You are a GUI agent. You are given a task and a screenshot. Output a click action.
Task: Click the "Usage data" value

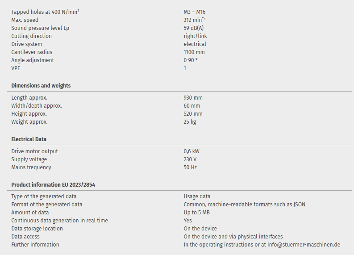[x=197, y=196]
